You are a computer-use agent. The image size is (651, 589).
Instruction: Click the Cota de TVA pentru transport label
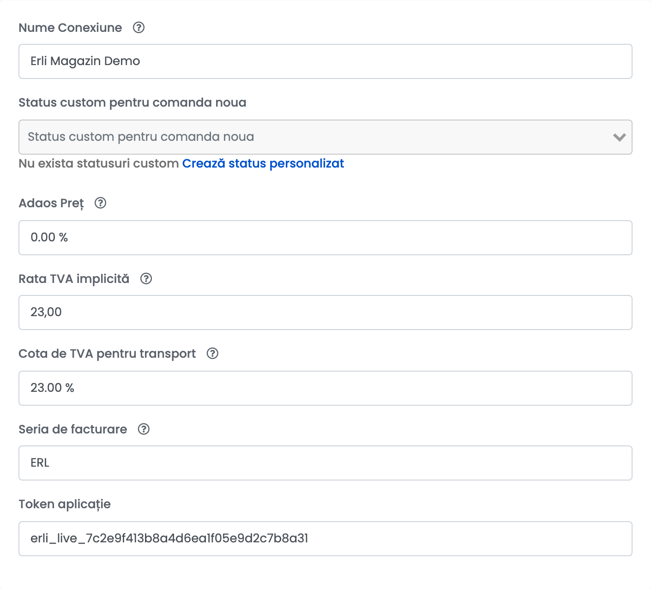point(107,354)
